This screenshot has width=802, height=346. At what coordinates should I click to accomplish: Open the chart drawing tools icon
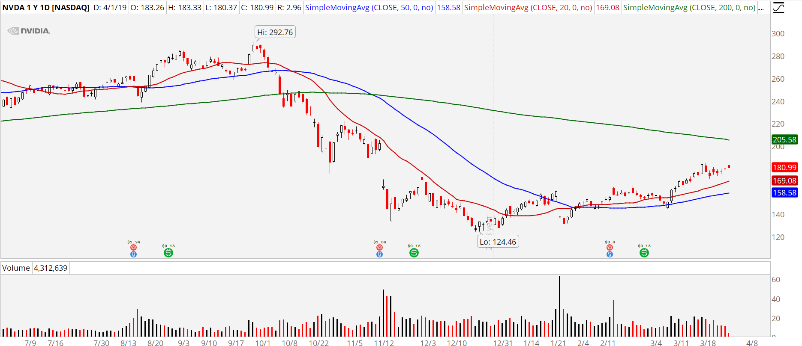click(x=778, y=8)
